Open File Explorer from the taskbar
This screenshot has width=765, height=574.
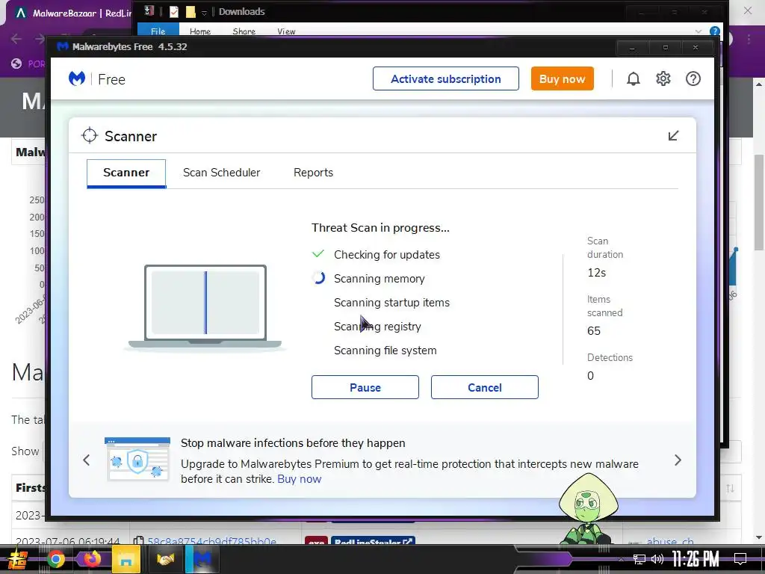[126, 559]
